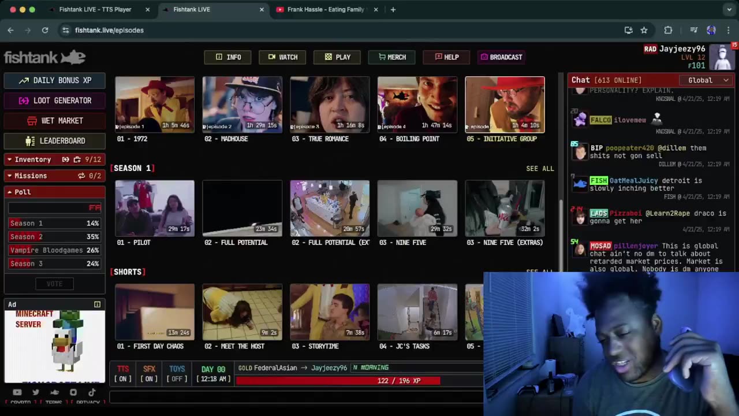
Task: Click username Pizzaboi in chat
Action: (x=626, y=213)
